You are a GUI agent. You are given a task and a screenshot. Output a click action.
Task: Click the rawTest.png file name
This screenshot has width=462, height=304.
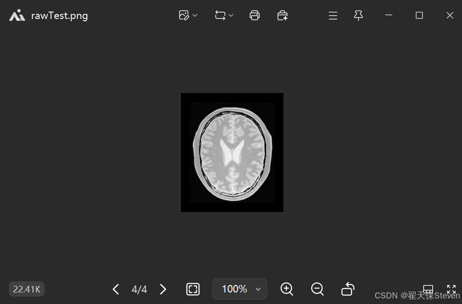(59, 16)
